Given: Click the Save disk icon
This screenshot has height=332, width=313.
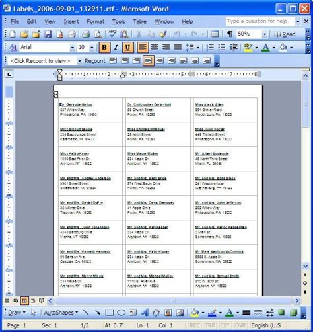Looking at the screenshot, I should coord(48,34).
